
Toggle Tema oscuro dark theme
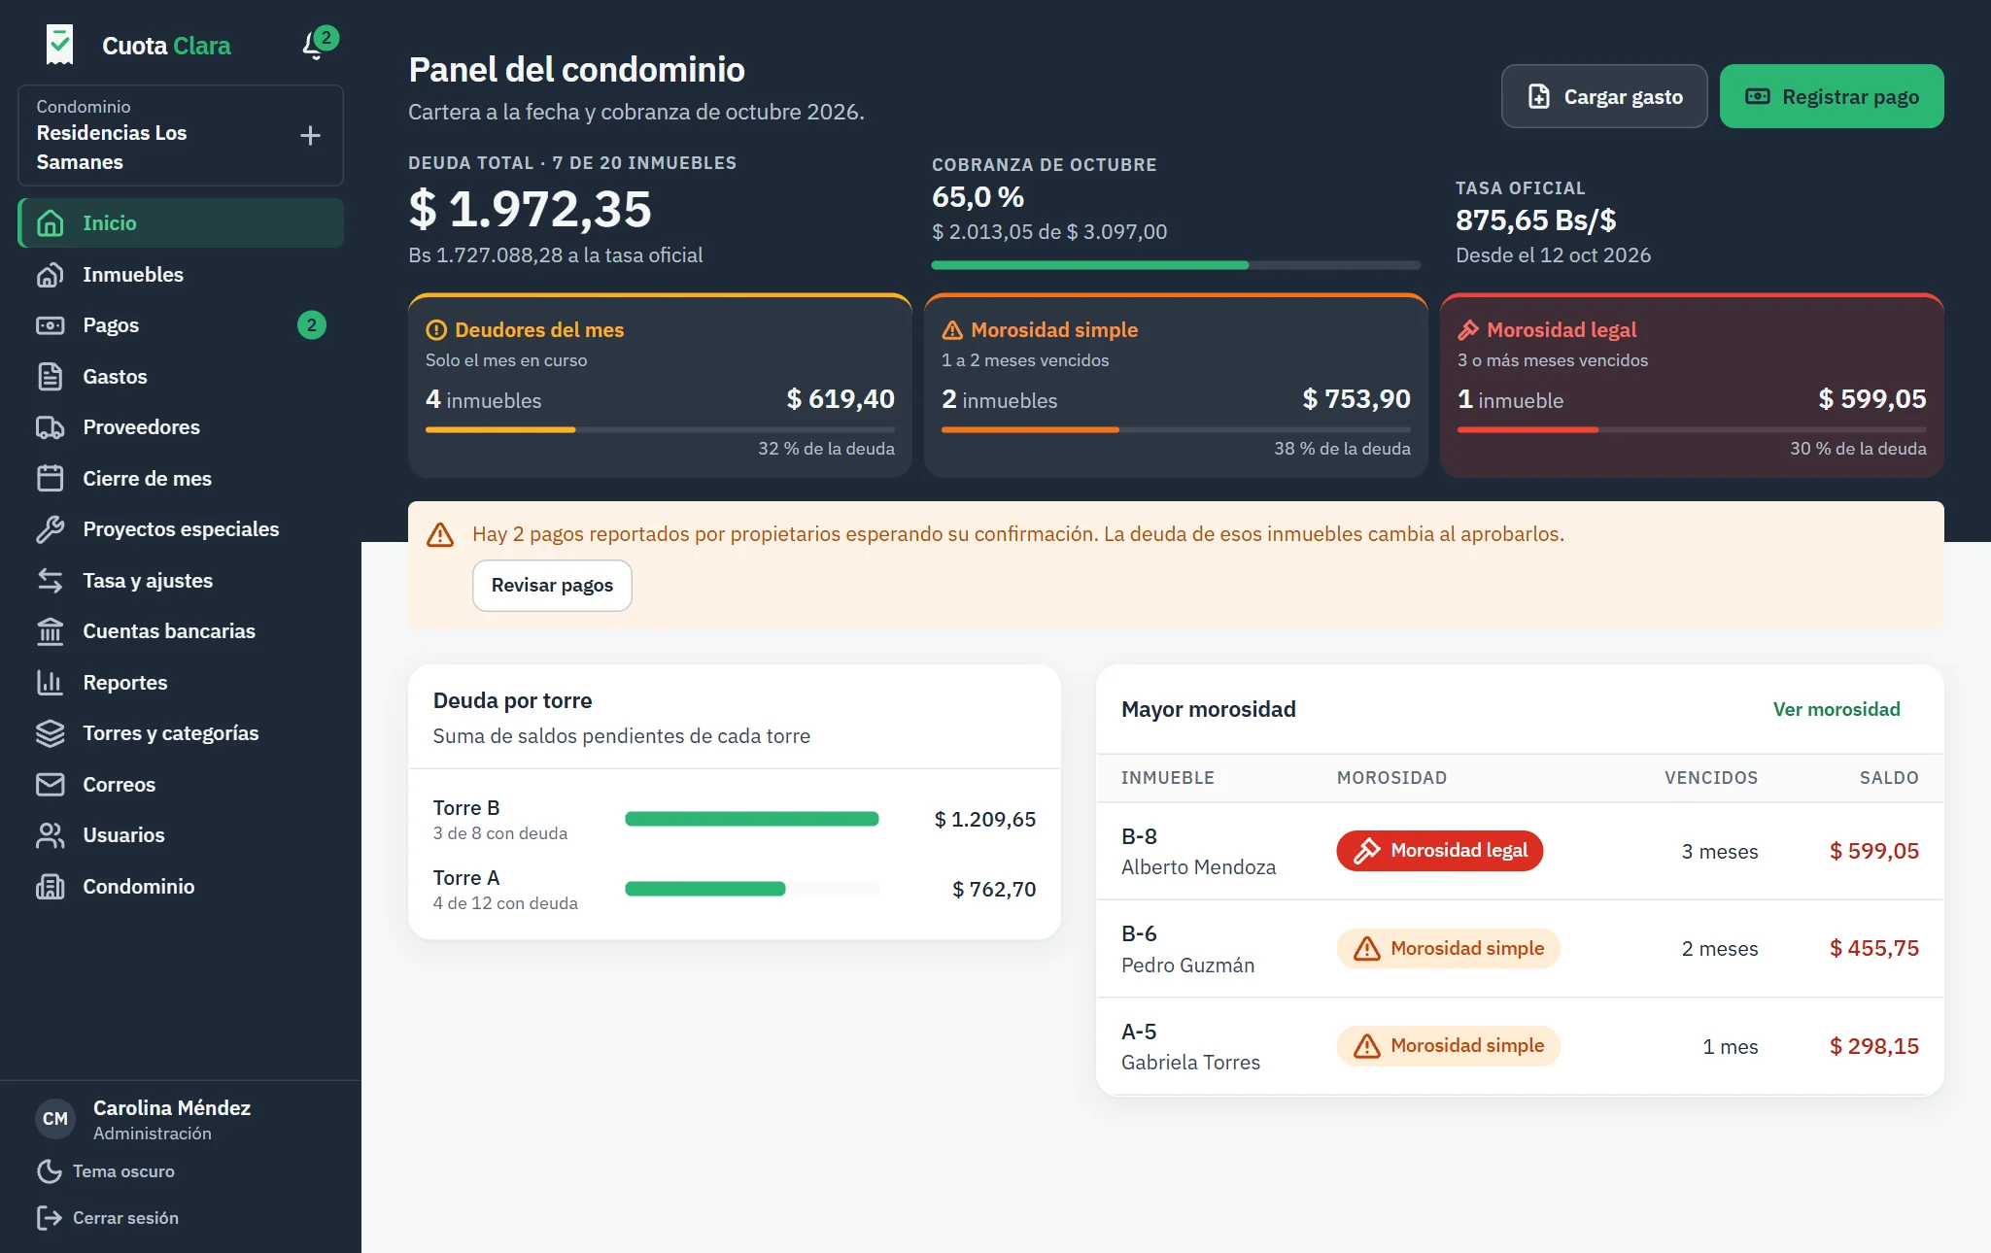(x=106, y=1171)
